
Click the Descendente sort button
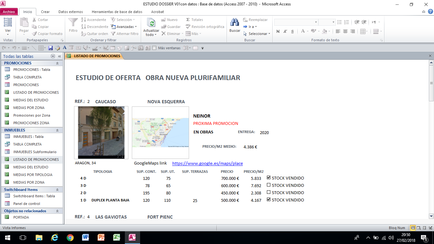click(x=95, y=27)
